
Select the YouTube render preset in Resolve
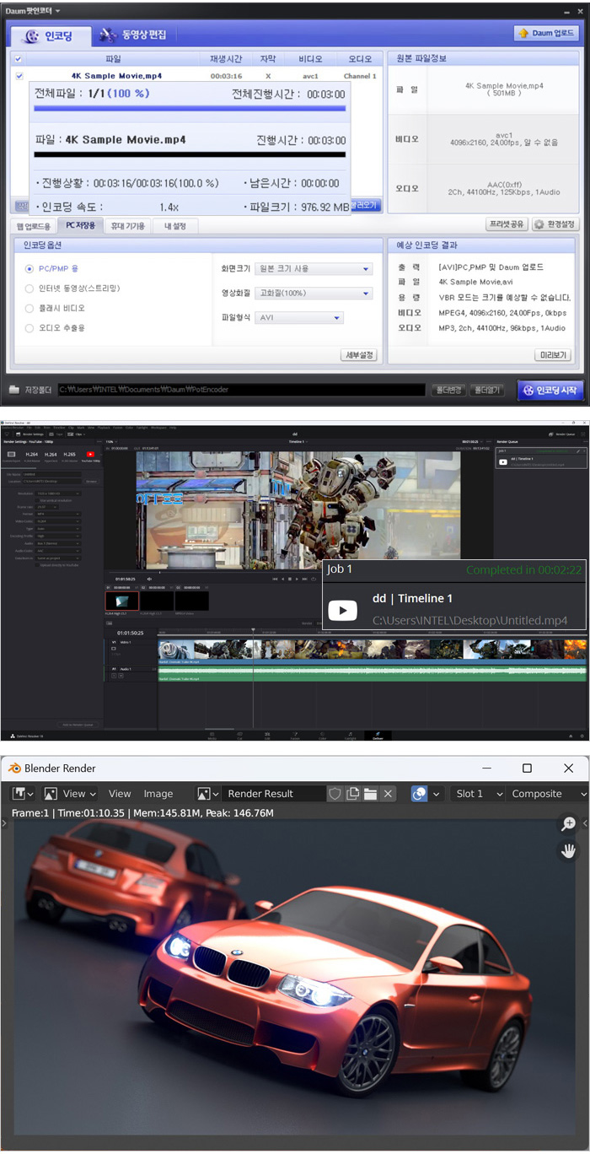click(x=90, y=456)
